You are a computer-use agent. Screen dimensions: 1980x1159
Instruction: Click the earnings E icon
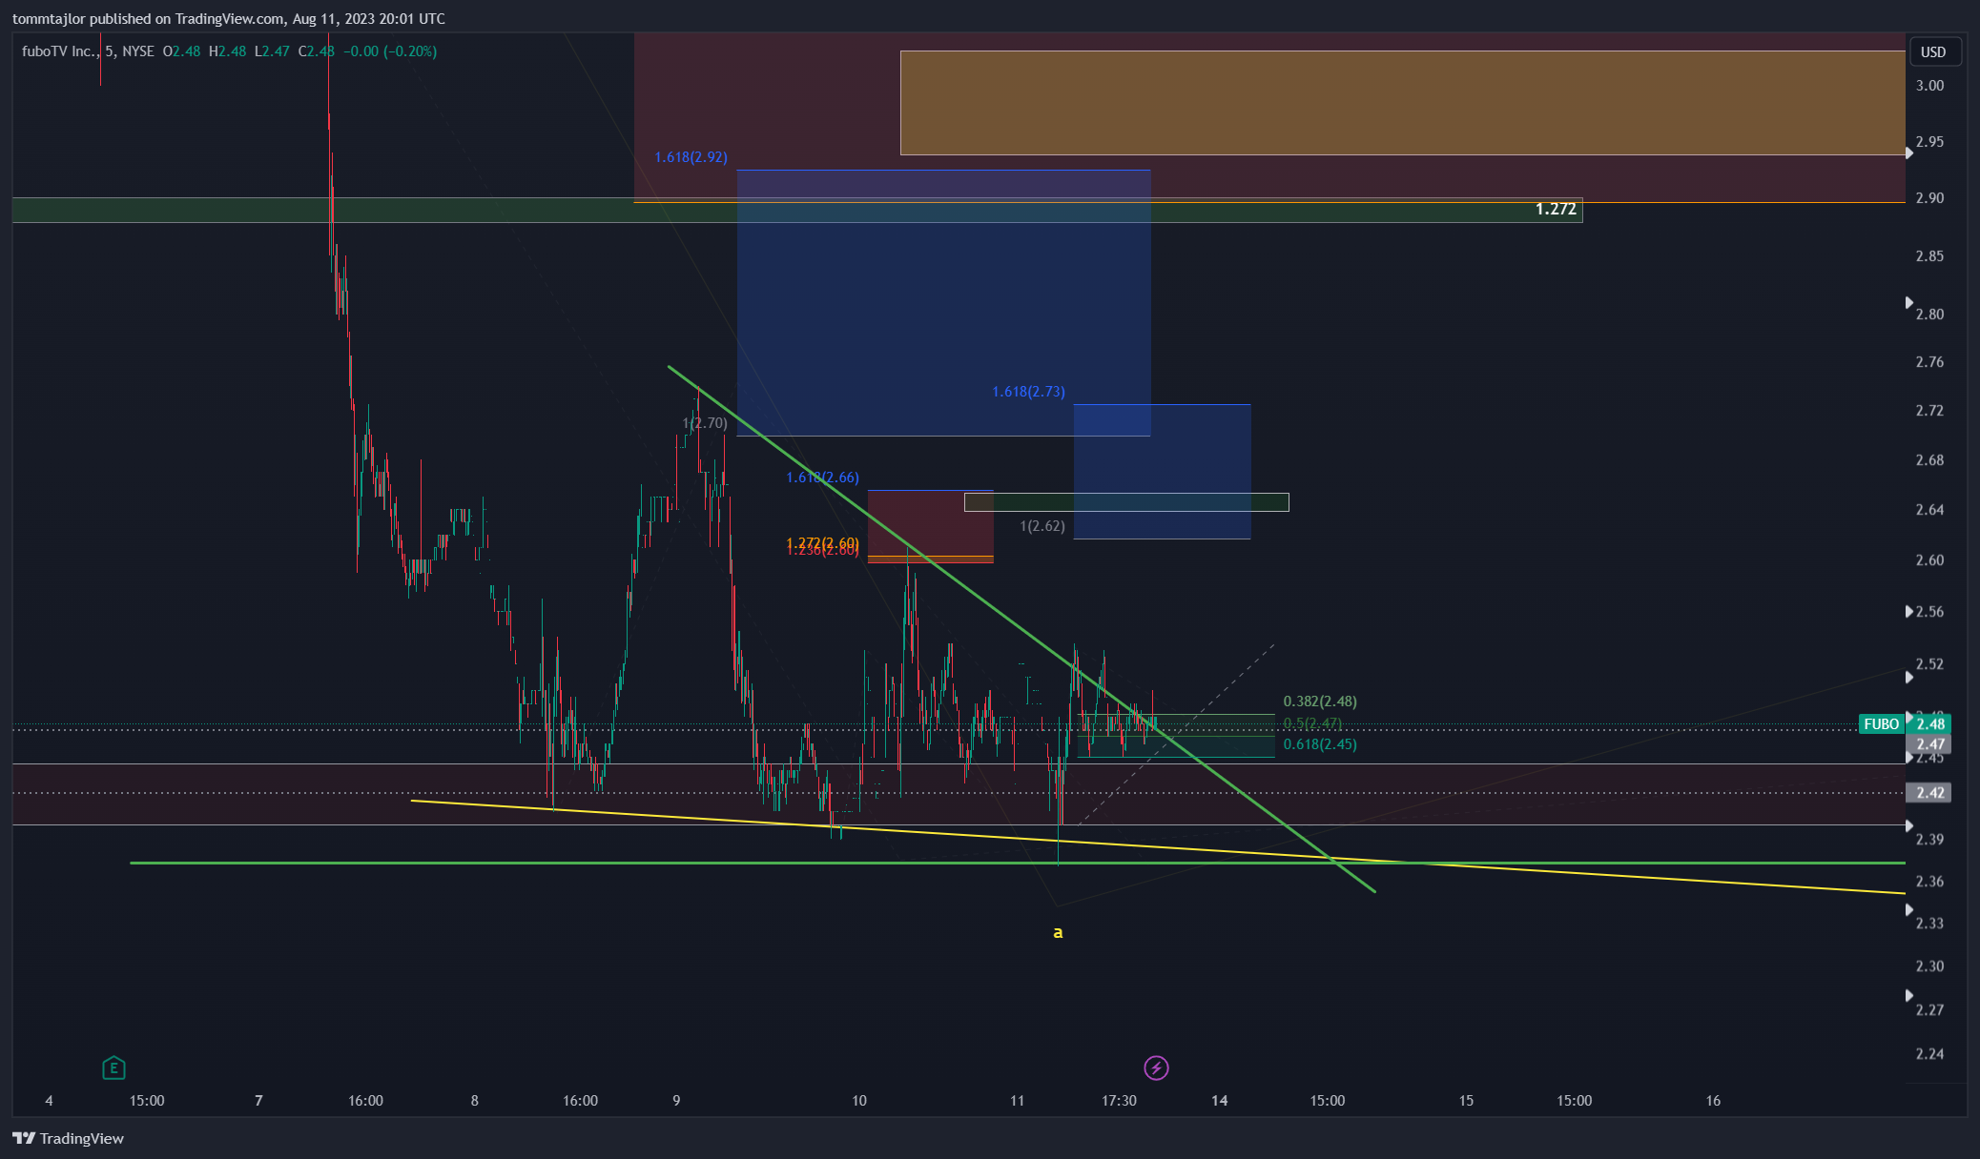point(113,1067)
